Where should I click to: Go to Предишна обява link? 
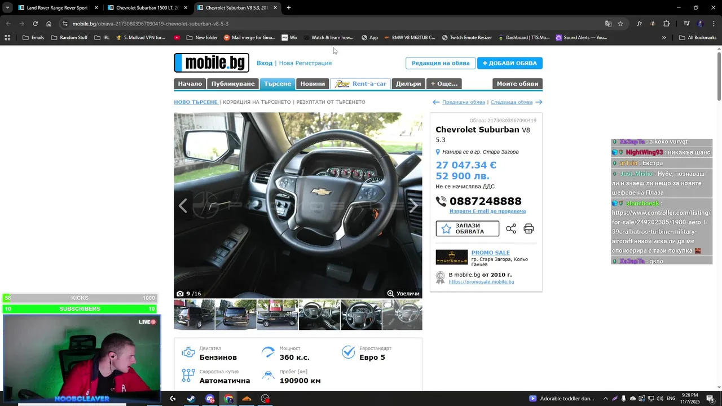[x=464, y=102]
